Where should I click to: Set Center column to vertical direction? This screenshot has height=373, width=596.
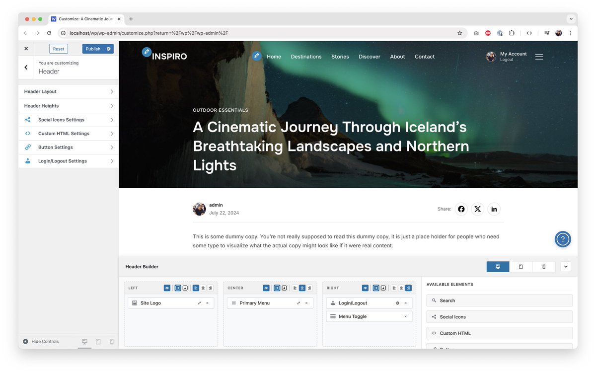(x=284, y=288)
